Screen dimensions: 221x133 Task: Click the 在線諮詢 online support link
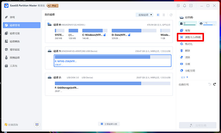point(11,125)
